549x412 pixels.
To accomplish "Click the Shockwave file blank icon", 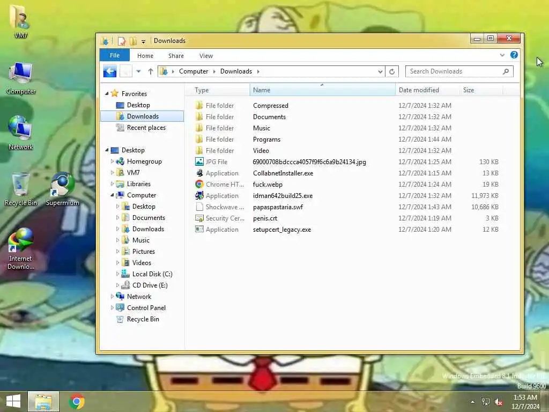I will pos(199,207).
